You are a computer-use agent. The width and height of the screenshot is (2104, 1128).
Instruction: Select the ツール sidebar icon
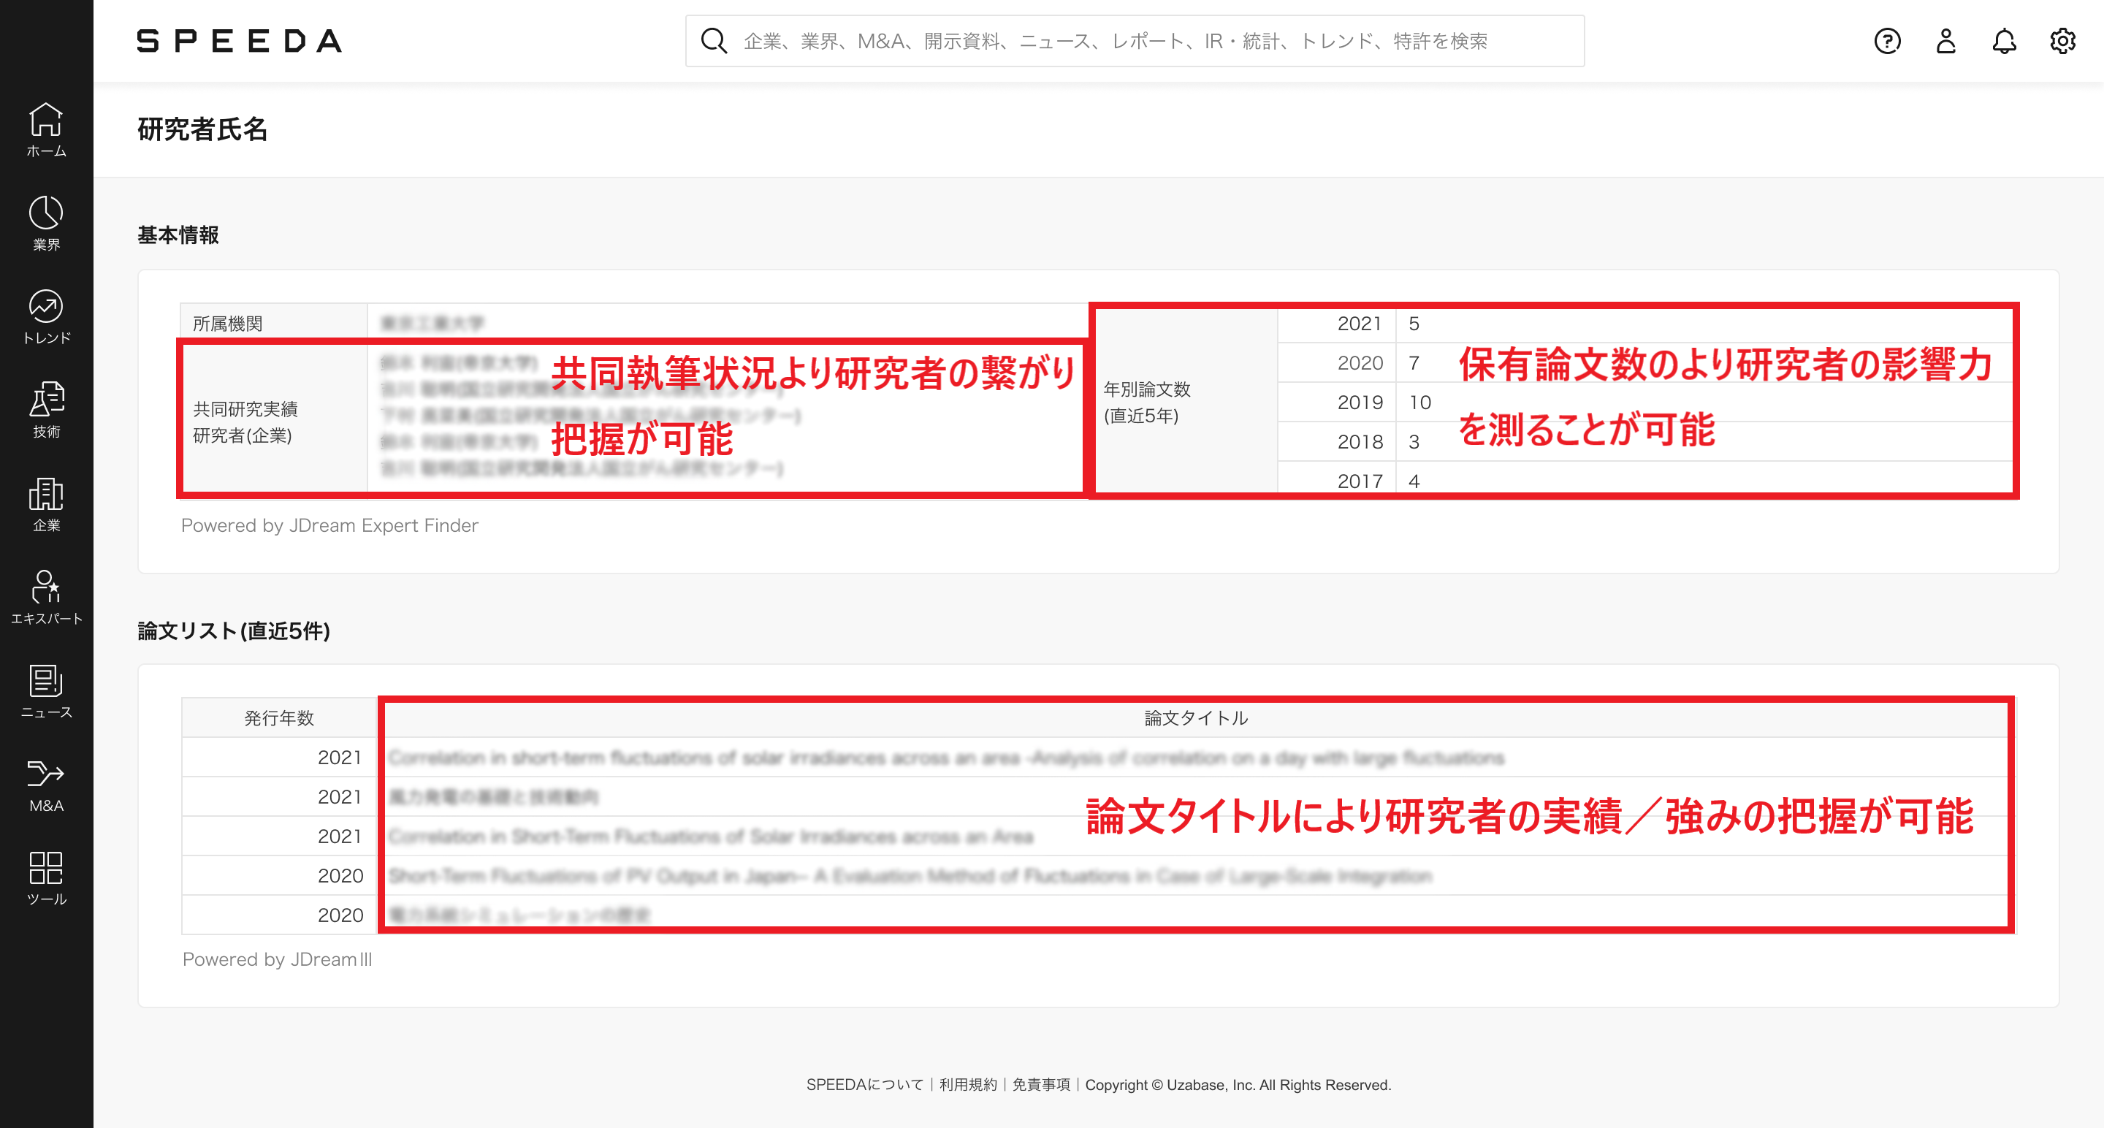pos(46,877)
